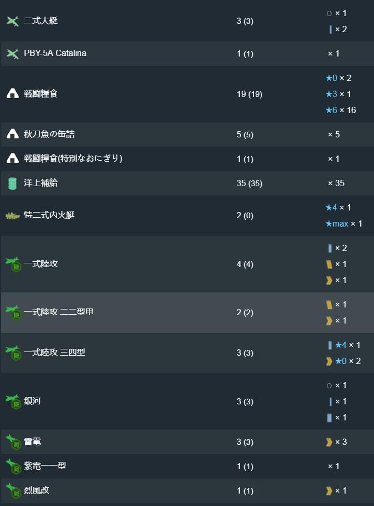Click the amphibious tank icon for 特二式内火艇
This screenshot has width=374, height=506.
[x=12, y=215]
